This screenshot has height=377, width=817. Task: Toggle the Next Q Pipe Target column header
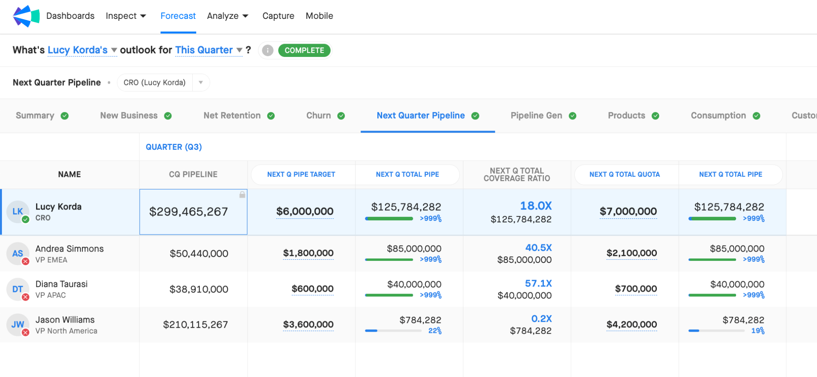point(301,175)
